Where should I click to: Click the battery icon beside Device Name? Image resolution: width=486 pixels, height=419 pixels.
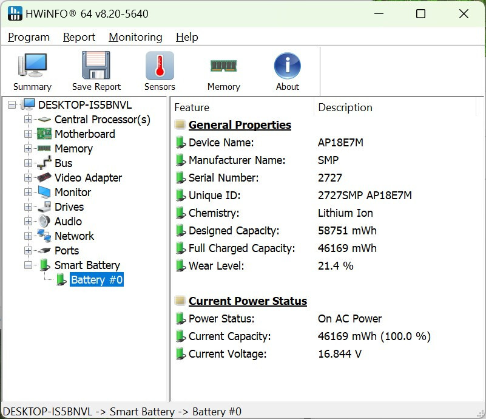click(x=181, y=142)
